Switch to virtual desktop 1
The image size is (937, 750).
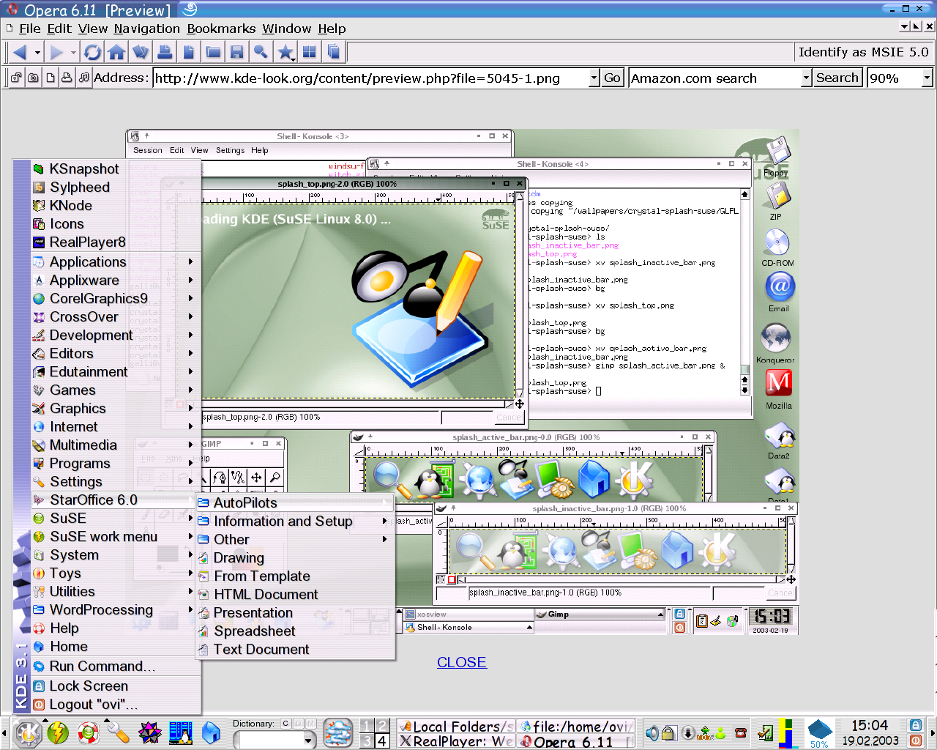(367, 726)
